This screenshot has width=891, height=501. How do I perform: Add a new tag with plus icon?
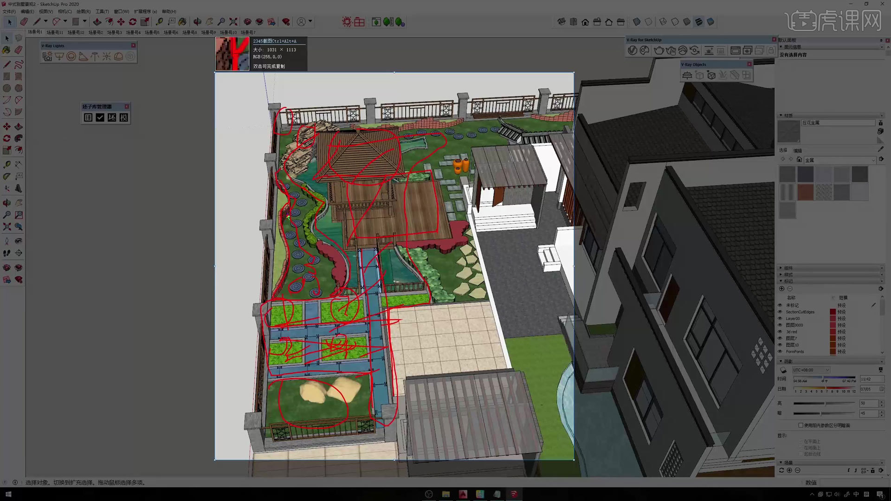point(781,289)
